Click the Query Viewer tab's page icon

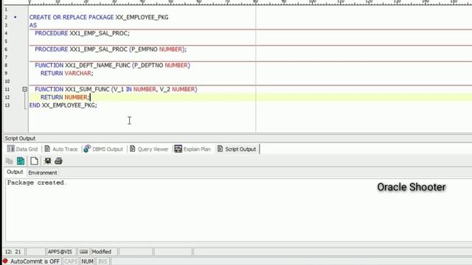(x=133, y=149)
